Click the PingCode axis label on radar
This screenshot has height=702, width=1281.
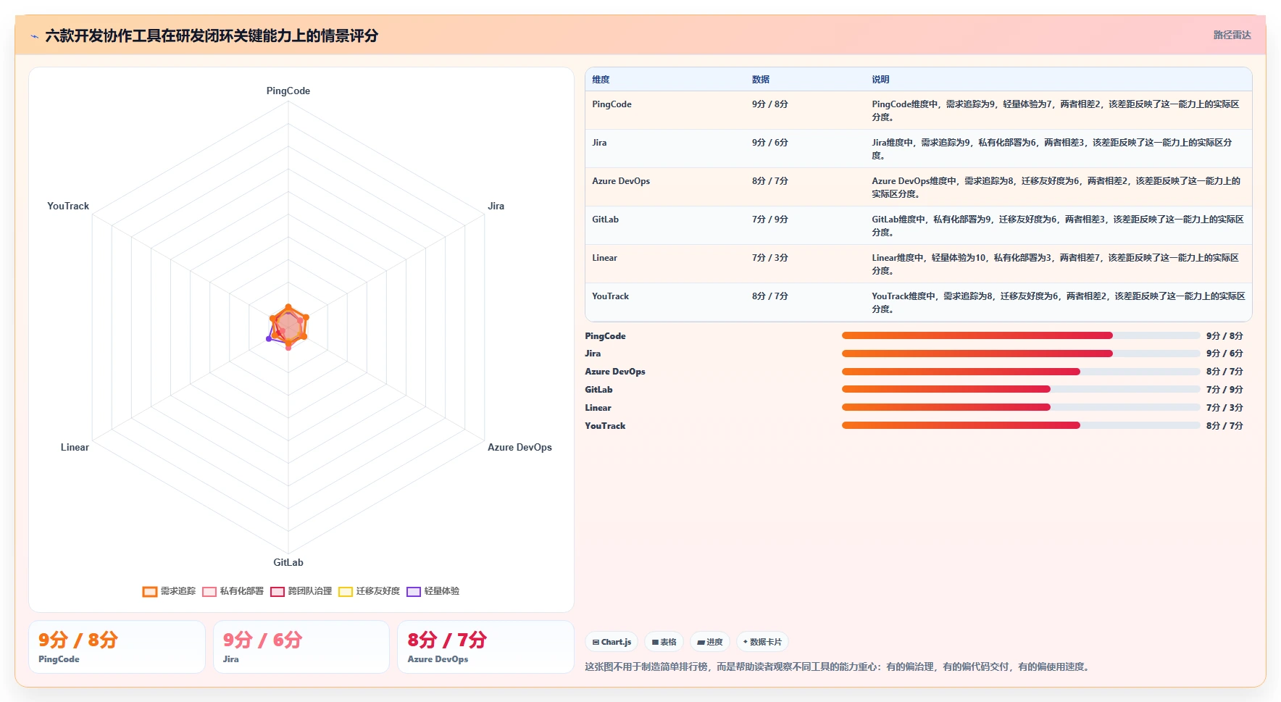click(288, 91)
